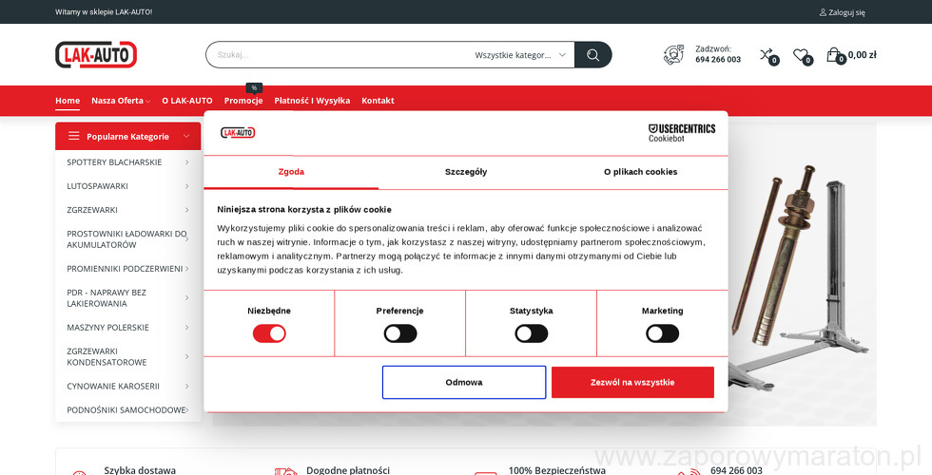The height and width of the screenshot is (475, 932).
Task: Enable the Statystyka cookie switch
Action: click(532, 333)
